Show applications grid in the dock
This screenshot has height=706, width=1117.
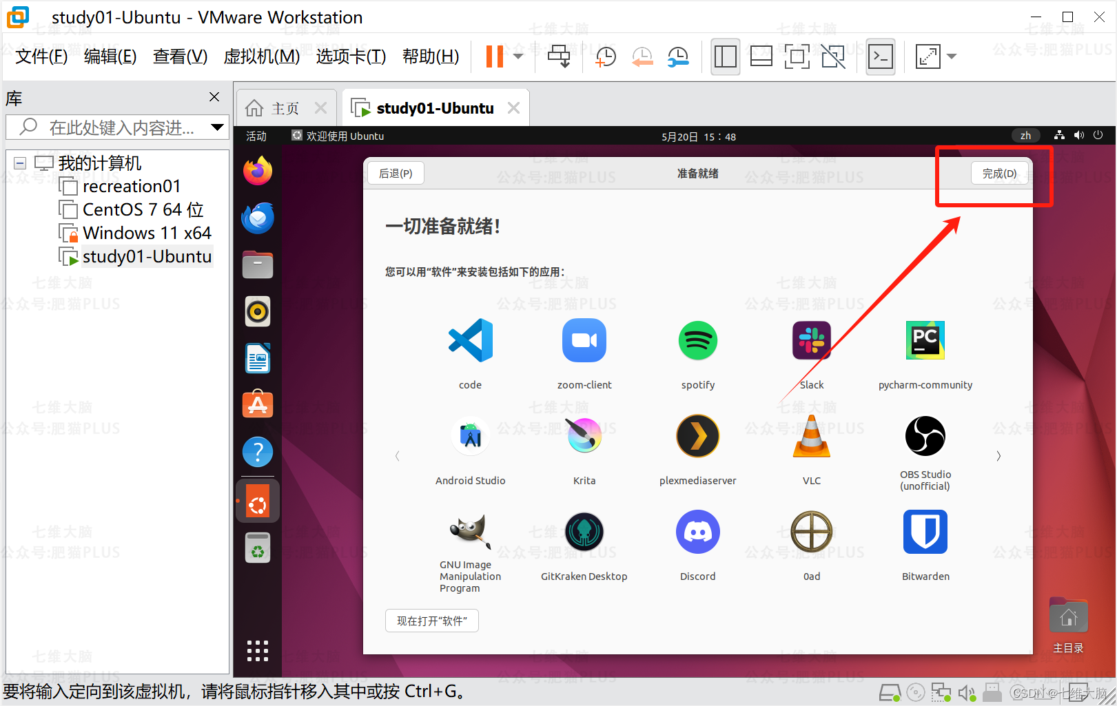258,651
